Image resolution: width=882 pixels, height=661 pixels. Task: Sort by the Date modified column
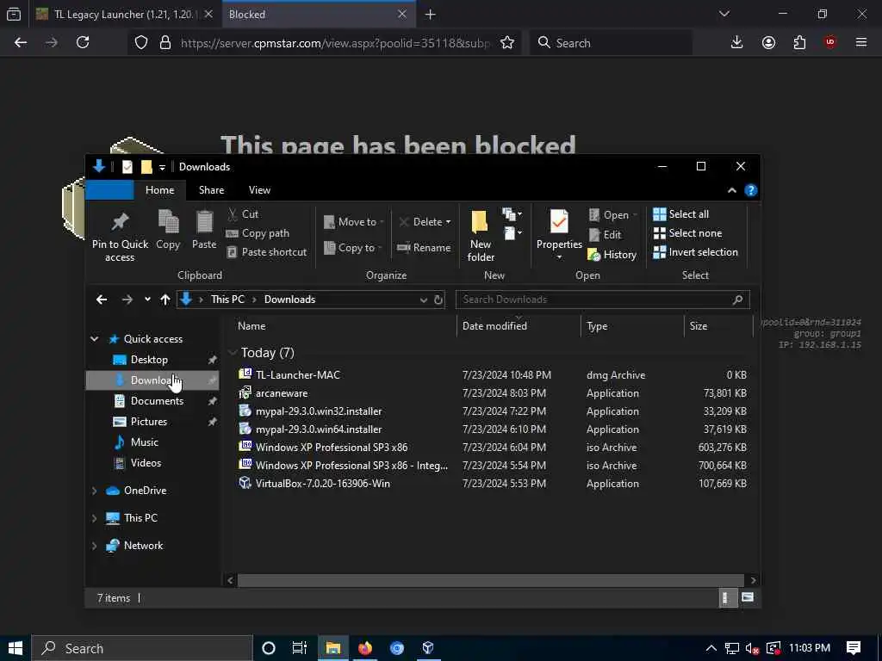494,326
